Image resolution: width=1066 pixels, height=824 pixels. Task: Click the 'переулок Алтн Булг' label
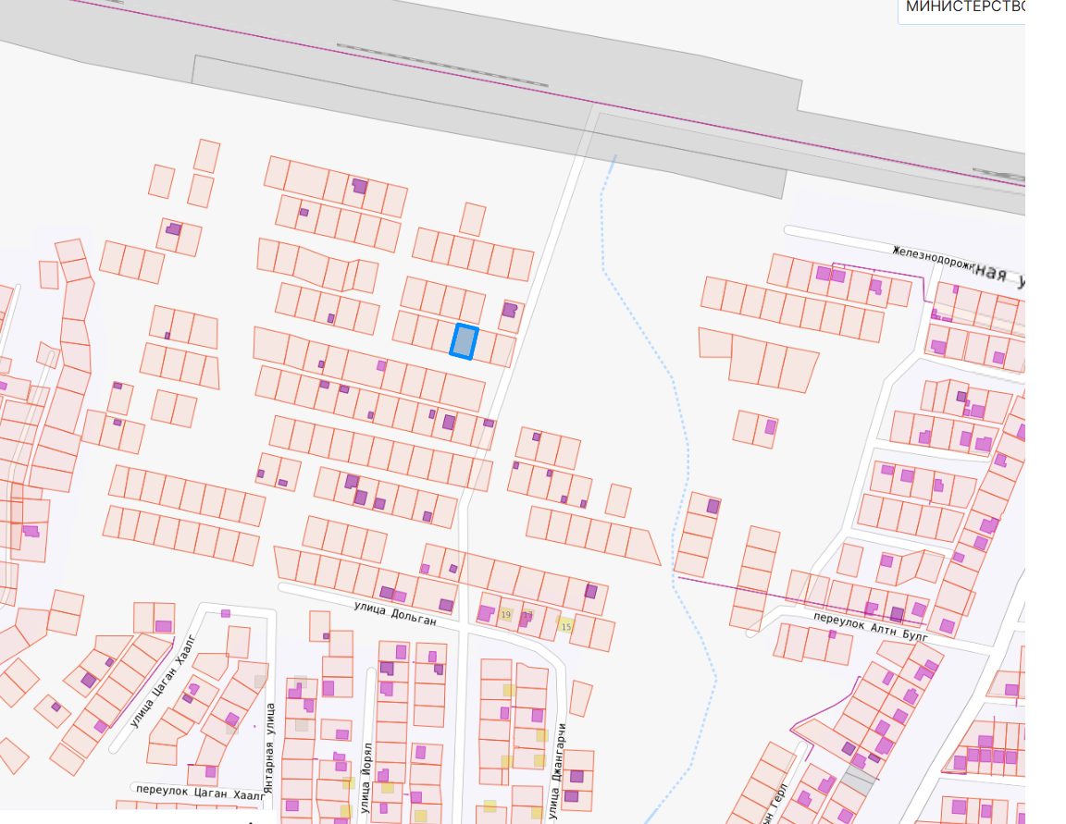click(871, 626)
